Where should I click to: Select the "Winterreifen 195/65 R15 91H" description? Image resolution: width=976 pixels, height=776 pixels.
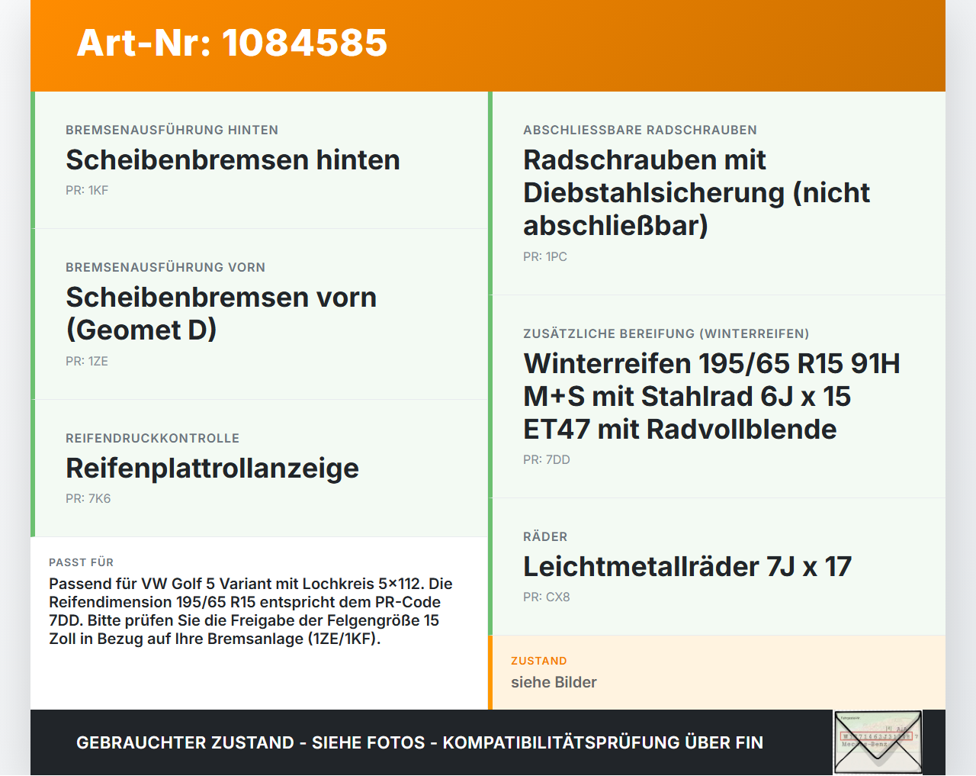coord(711,396)
